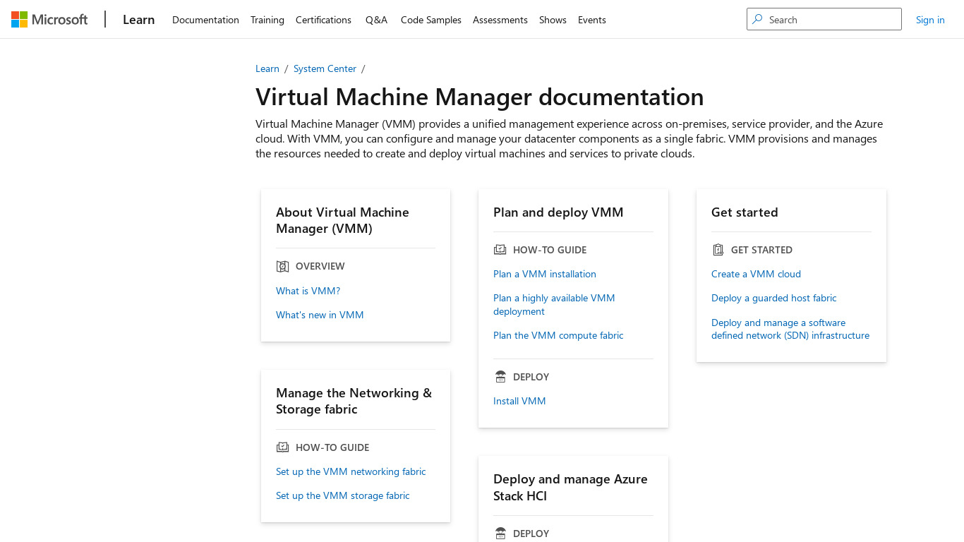Viewport: 964px width, 542px height.
Task: Go to Q&A in top navigation
Action: point(376,20)
